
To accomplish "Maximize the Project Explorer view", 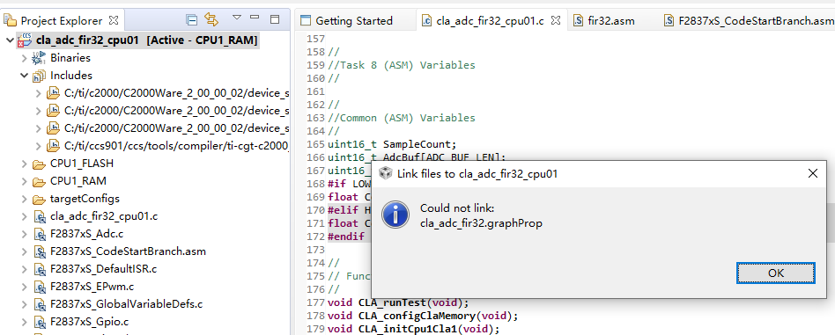I will (x=275, y=19).
